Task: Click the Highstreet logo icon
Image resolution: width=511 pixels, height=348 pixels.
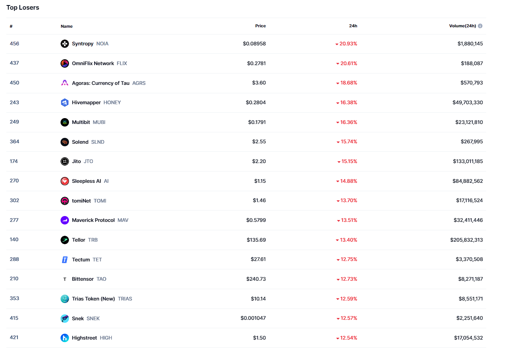Action: 64,338
